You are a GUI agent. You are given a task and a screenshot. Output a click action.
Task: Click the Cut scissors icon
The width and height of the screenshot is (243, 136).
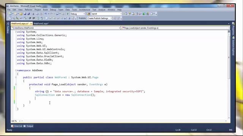[33, 14]
